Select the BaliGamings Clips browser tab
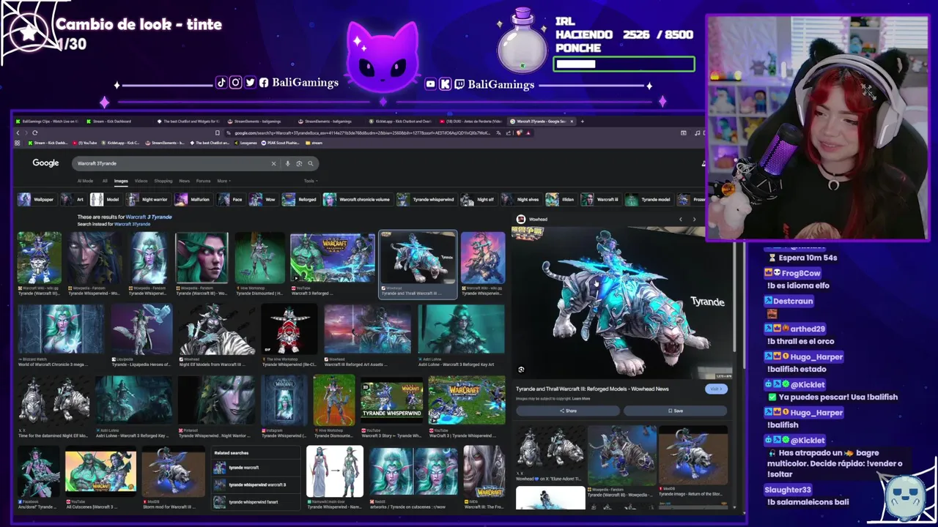Viewport: 938px width, 527px height. (46, 122)
